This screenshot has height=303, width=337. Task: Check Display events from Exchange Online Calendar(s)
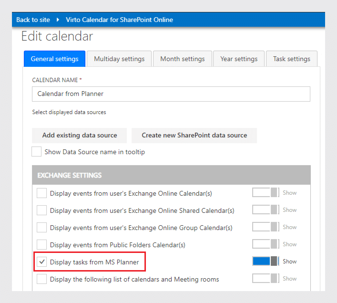point(41,193)
